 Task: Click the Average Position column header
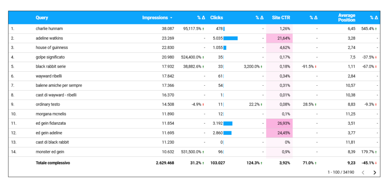point(346,18)
